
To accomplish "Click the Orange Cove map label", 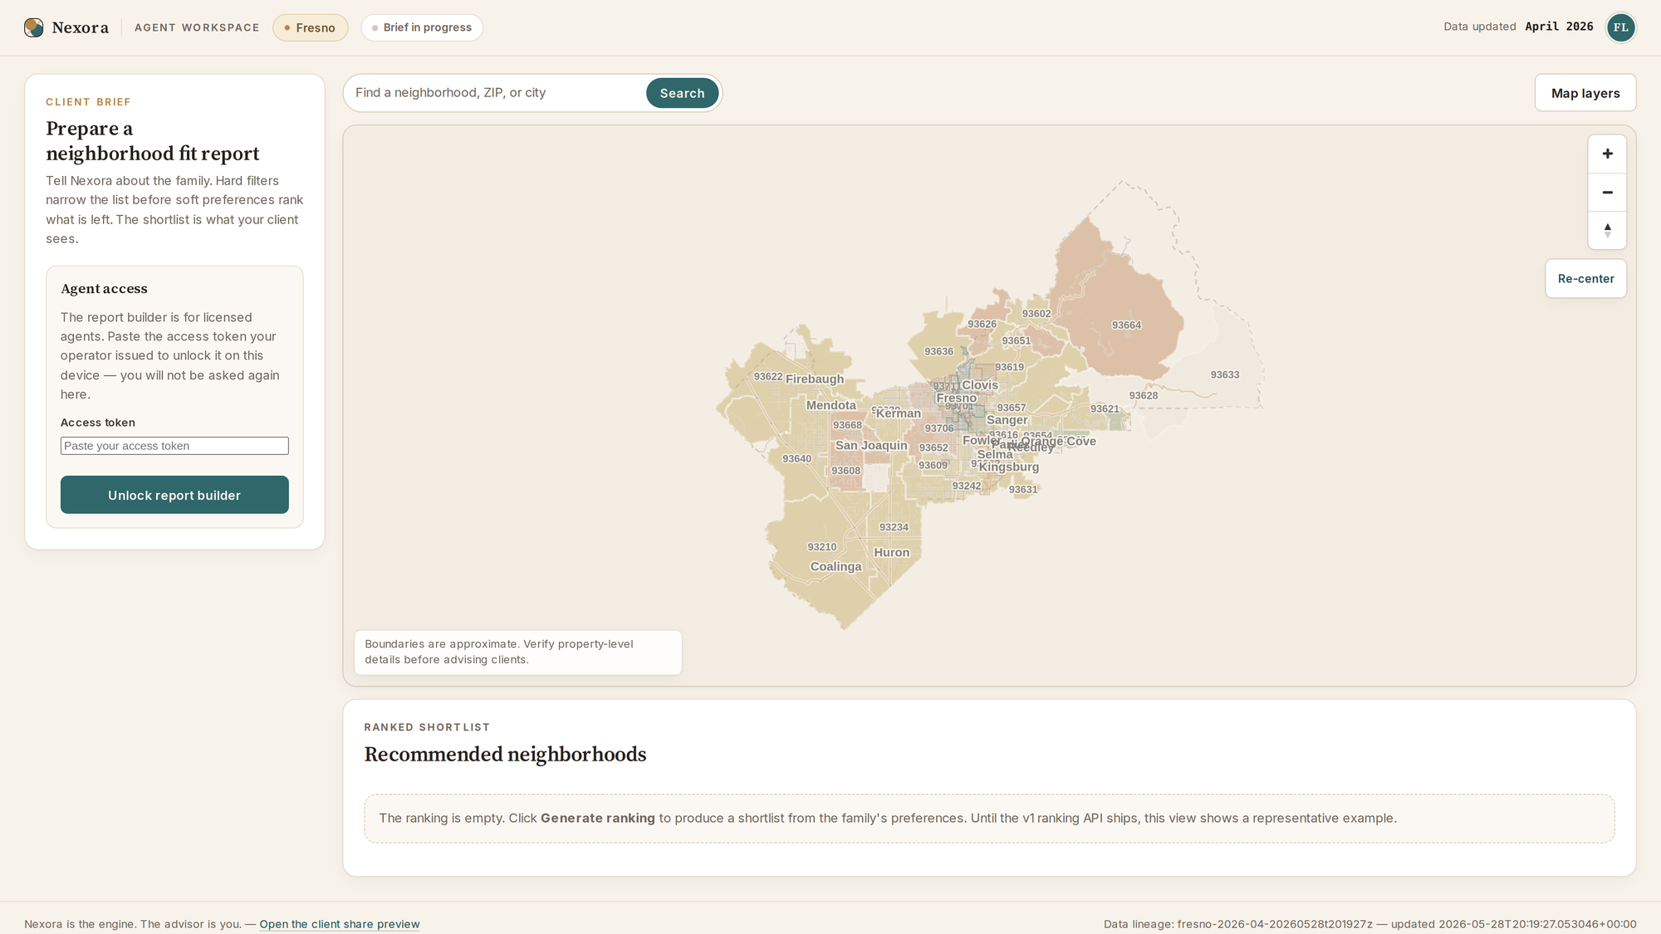I will (1058, 442).
